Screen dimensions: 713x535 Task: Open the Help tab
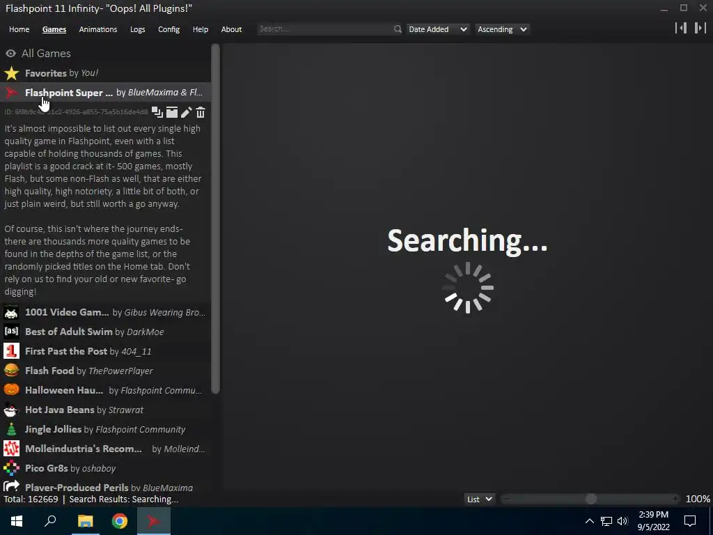tap(200, 29)
